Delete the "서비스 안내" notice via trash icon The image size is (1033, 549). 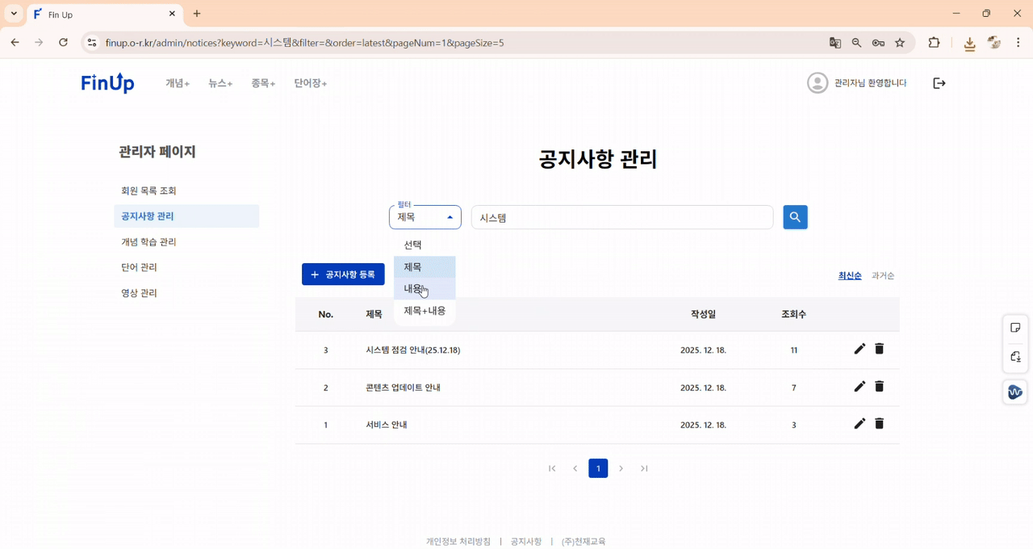[x=879, y=423]
